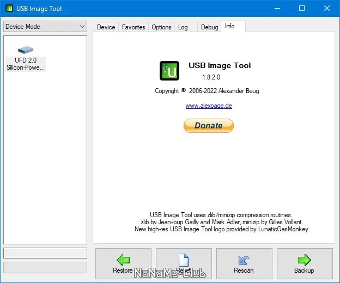Switch to the Favorites tab
Screen dimensions: 340x283
point(133,27)
